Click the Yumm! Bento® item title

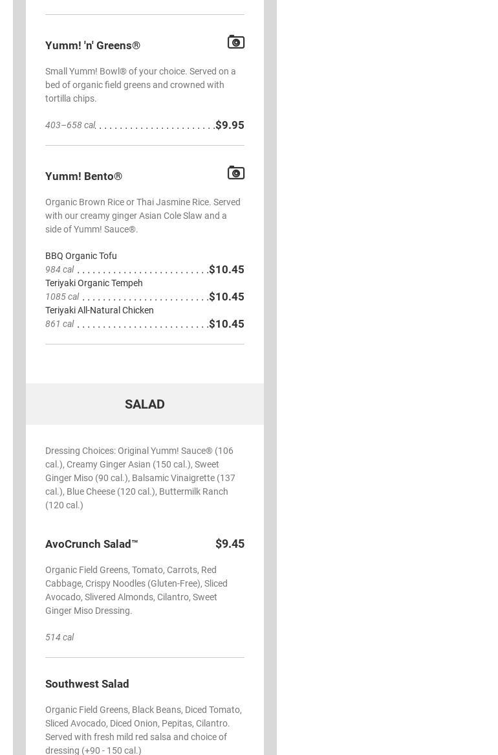(83, 176)
